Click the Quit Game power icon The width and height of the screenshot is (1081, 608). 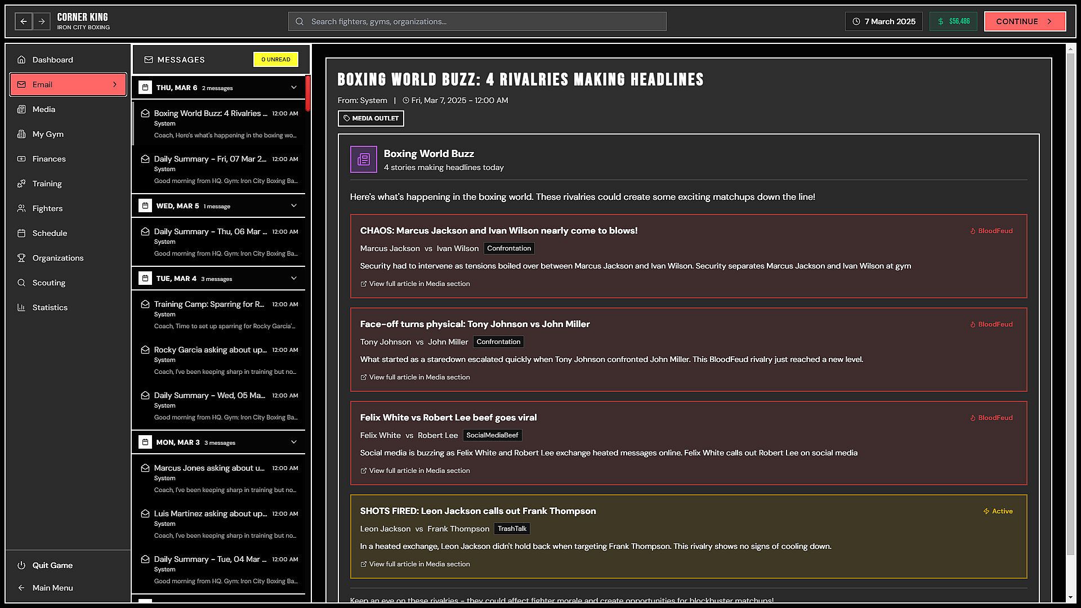[21, 565]
